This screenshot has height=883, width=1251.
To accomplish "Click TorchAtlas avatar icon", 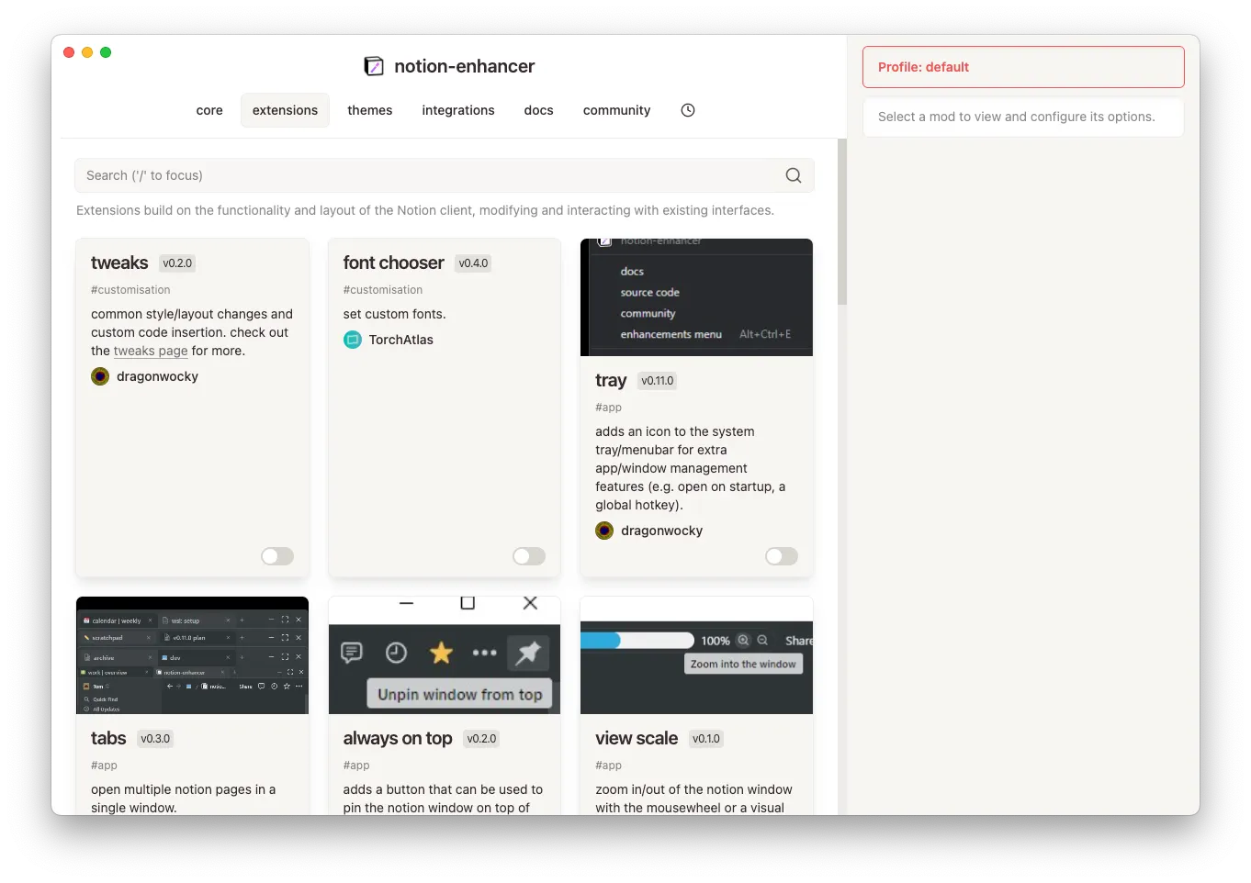I will pos(353,340).
